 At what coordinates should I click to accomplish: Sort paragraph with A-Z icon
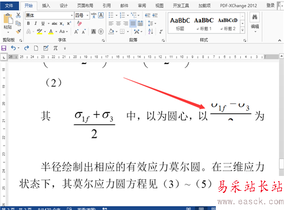(151, 31)
